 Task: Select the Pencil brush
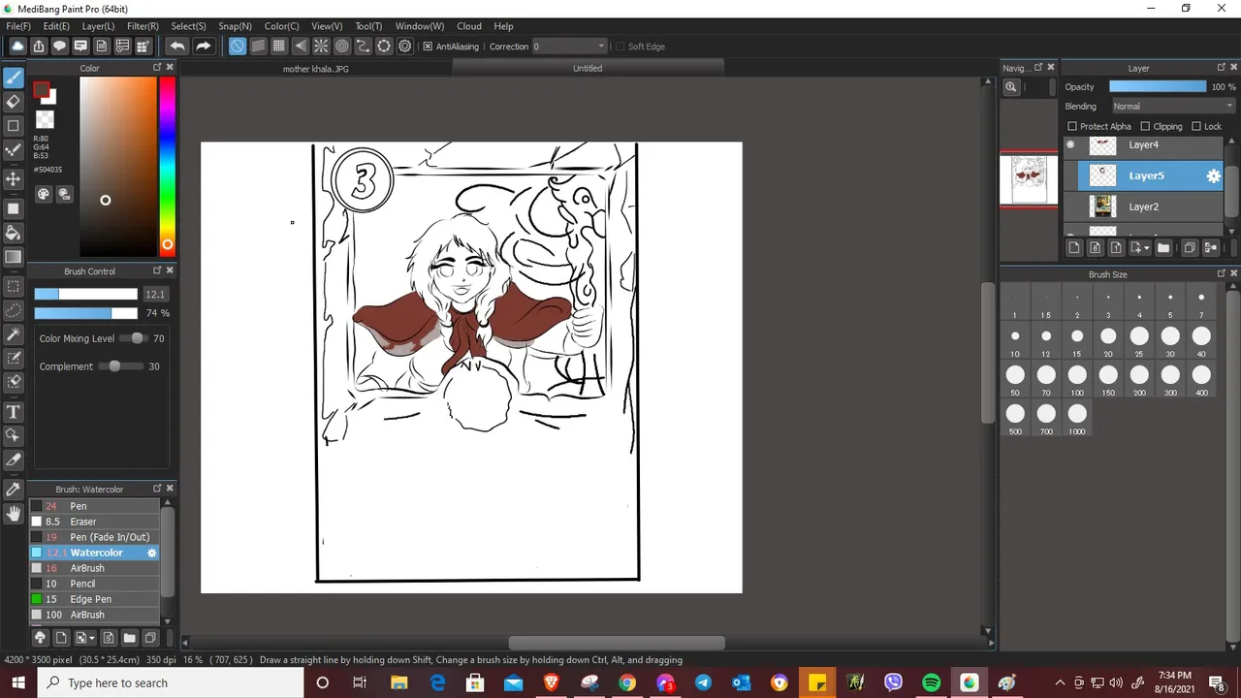tap(94, 584)
